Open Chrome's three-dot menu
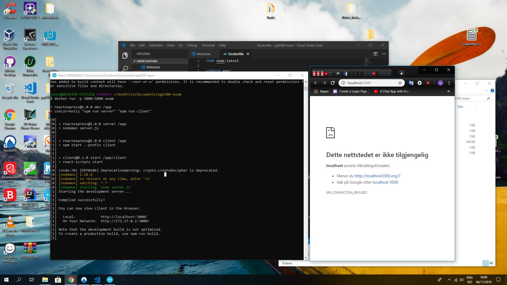Image resolution: width=507 pixels, height=285 pixels. tap(449, 83)
